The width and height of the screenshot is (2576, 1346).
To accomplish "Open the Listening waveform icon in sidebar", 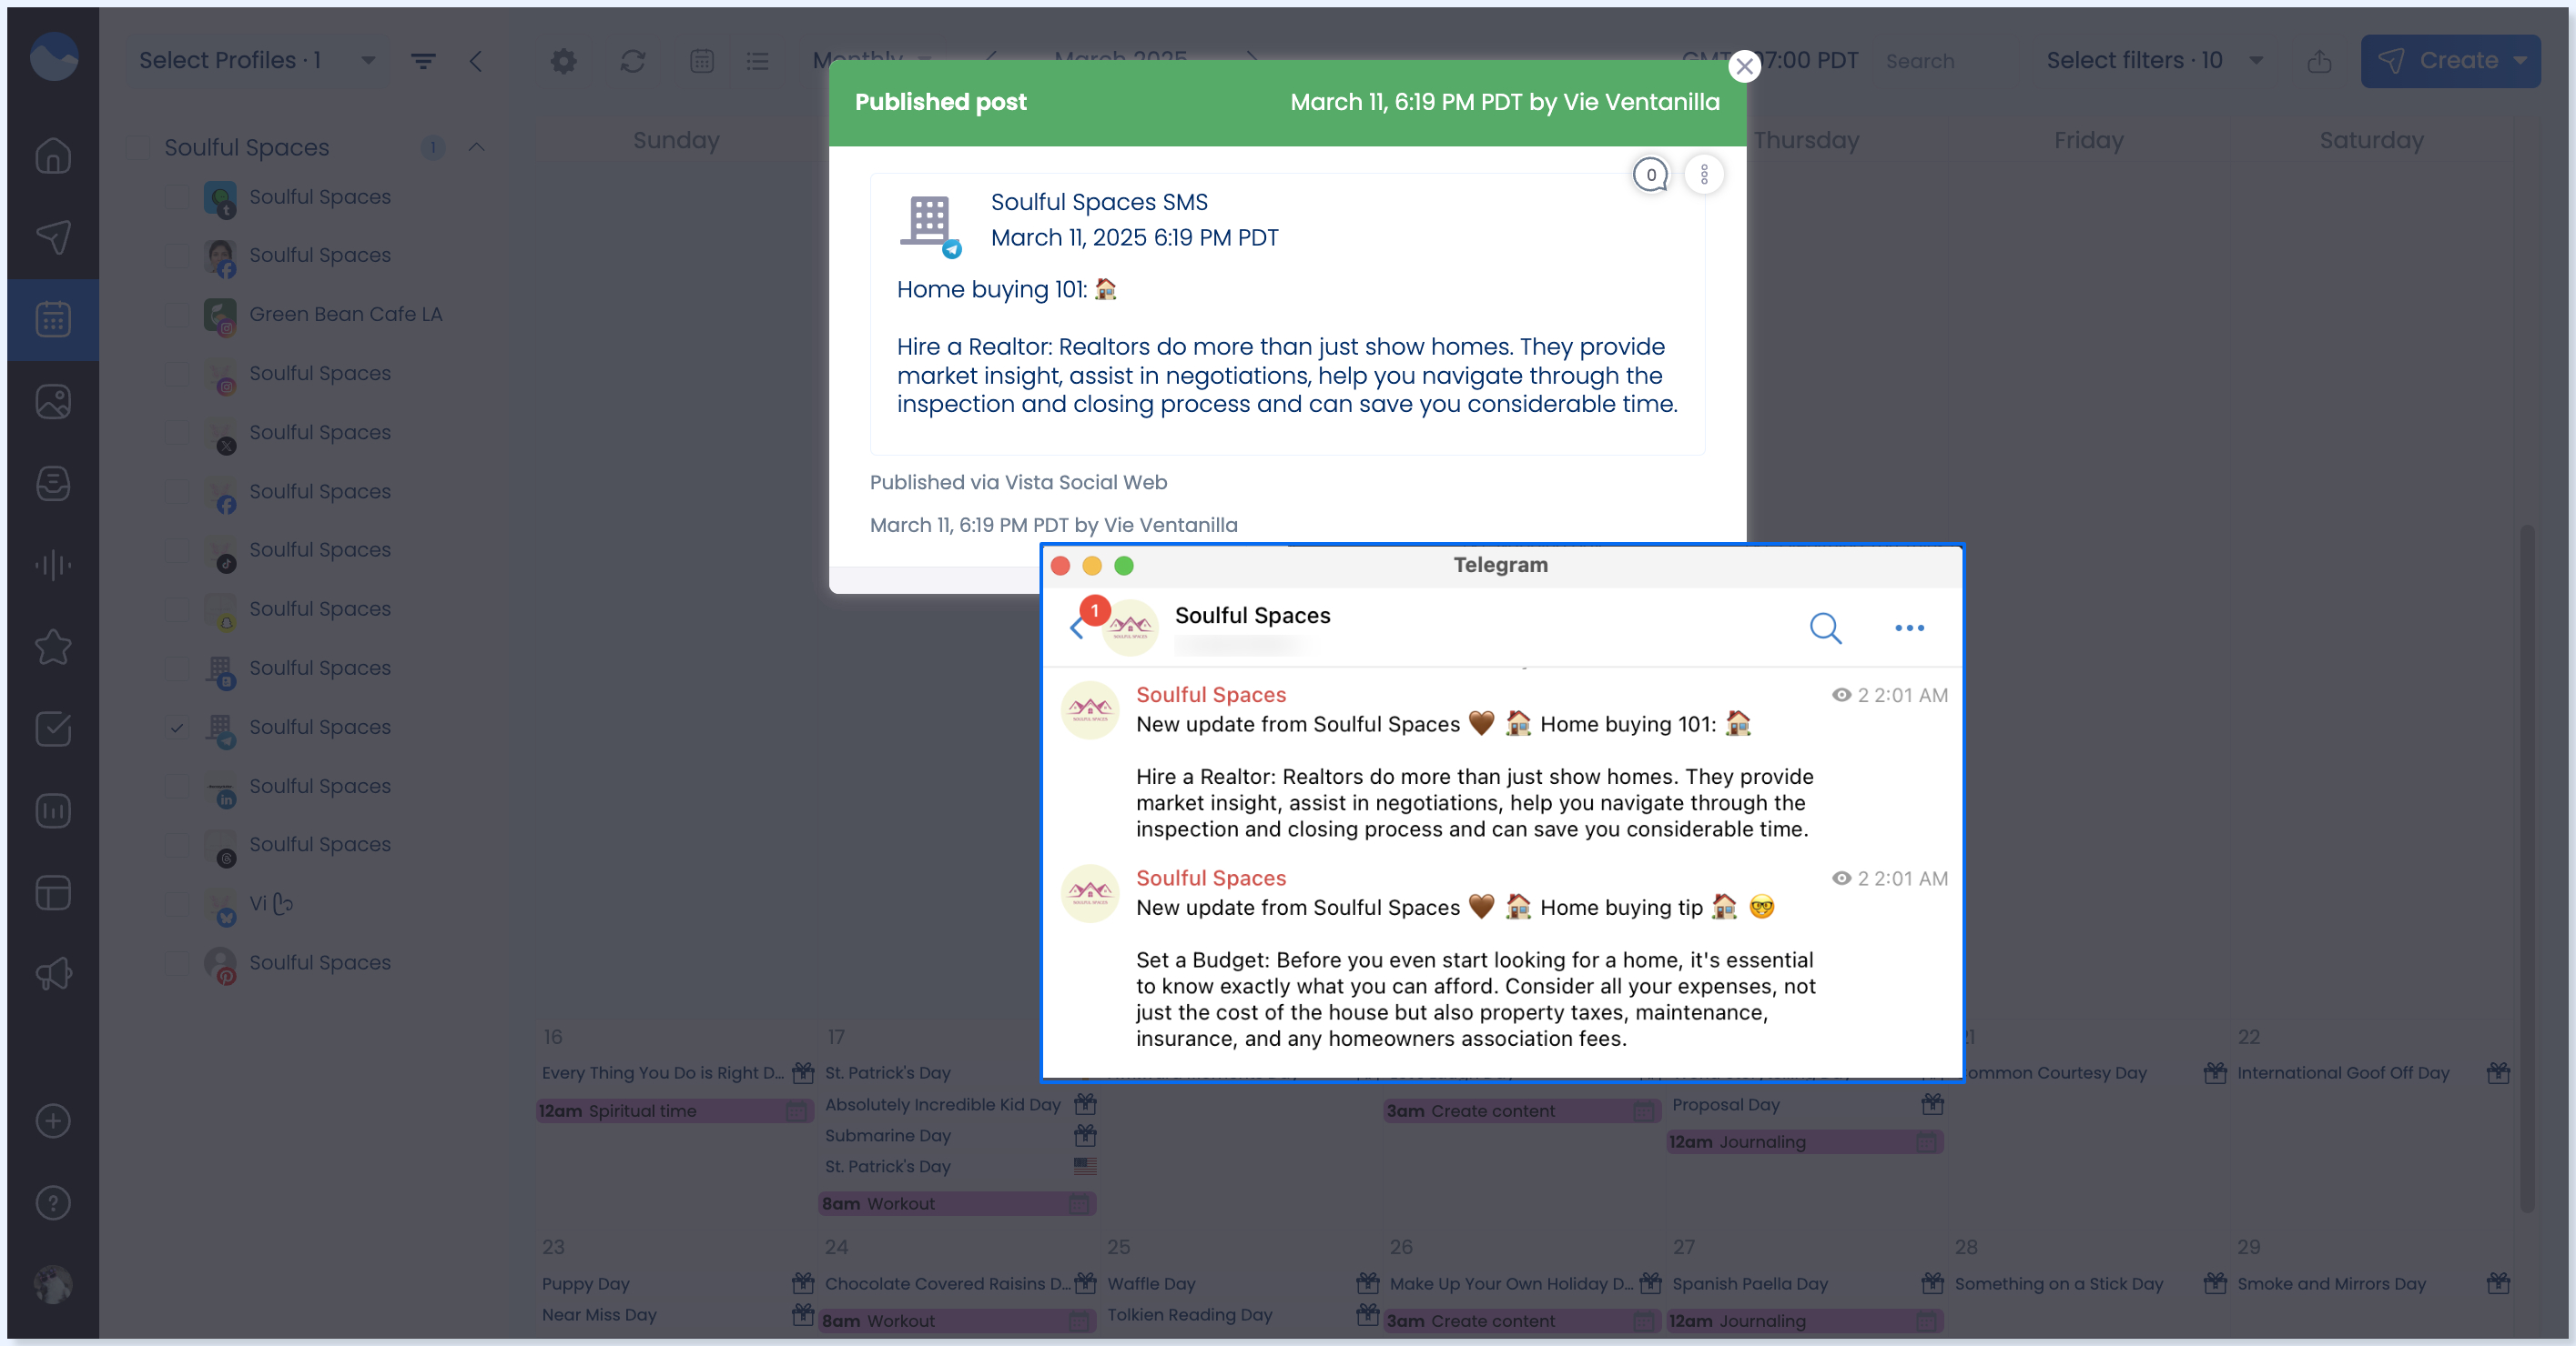I will point(53,565).
